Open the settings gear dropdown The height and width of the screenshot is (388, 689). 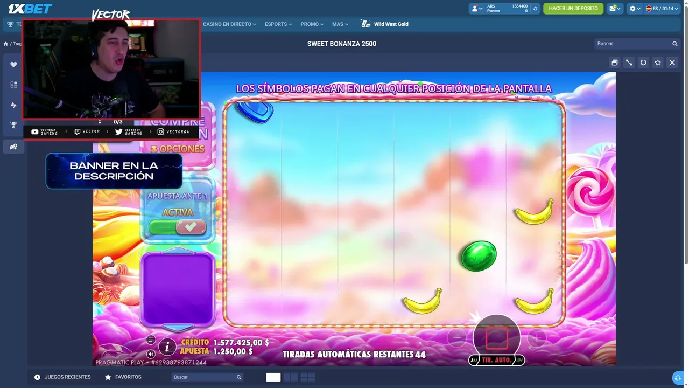635,9
